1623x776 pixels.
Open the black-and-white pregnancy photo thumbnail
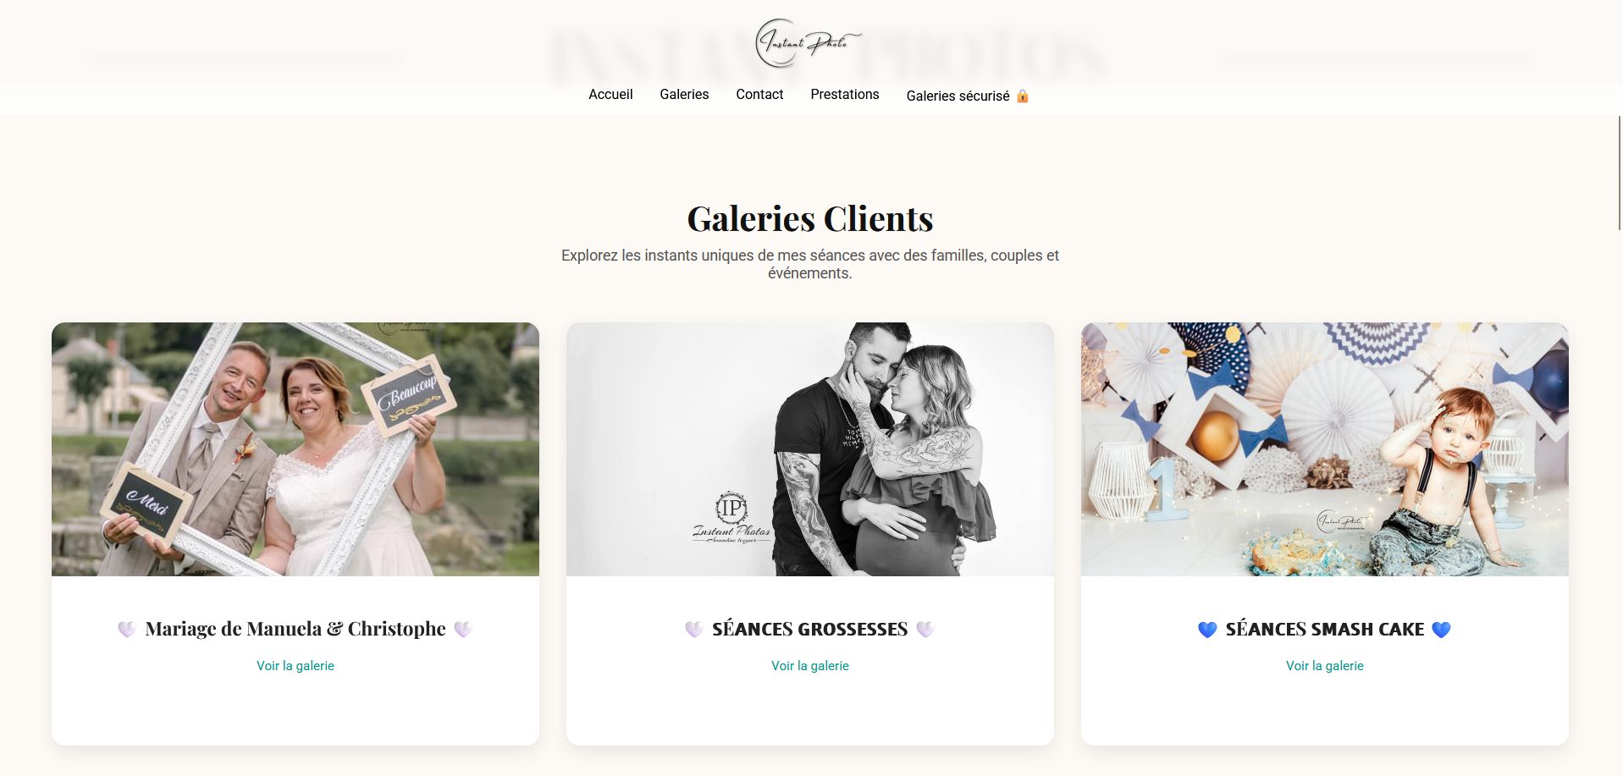click(x=810, y=449)
